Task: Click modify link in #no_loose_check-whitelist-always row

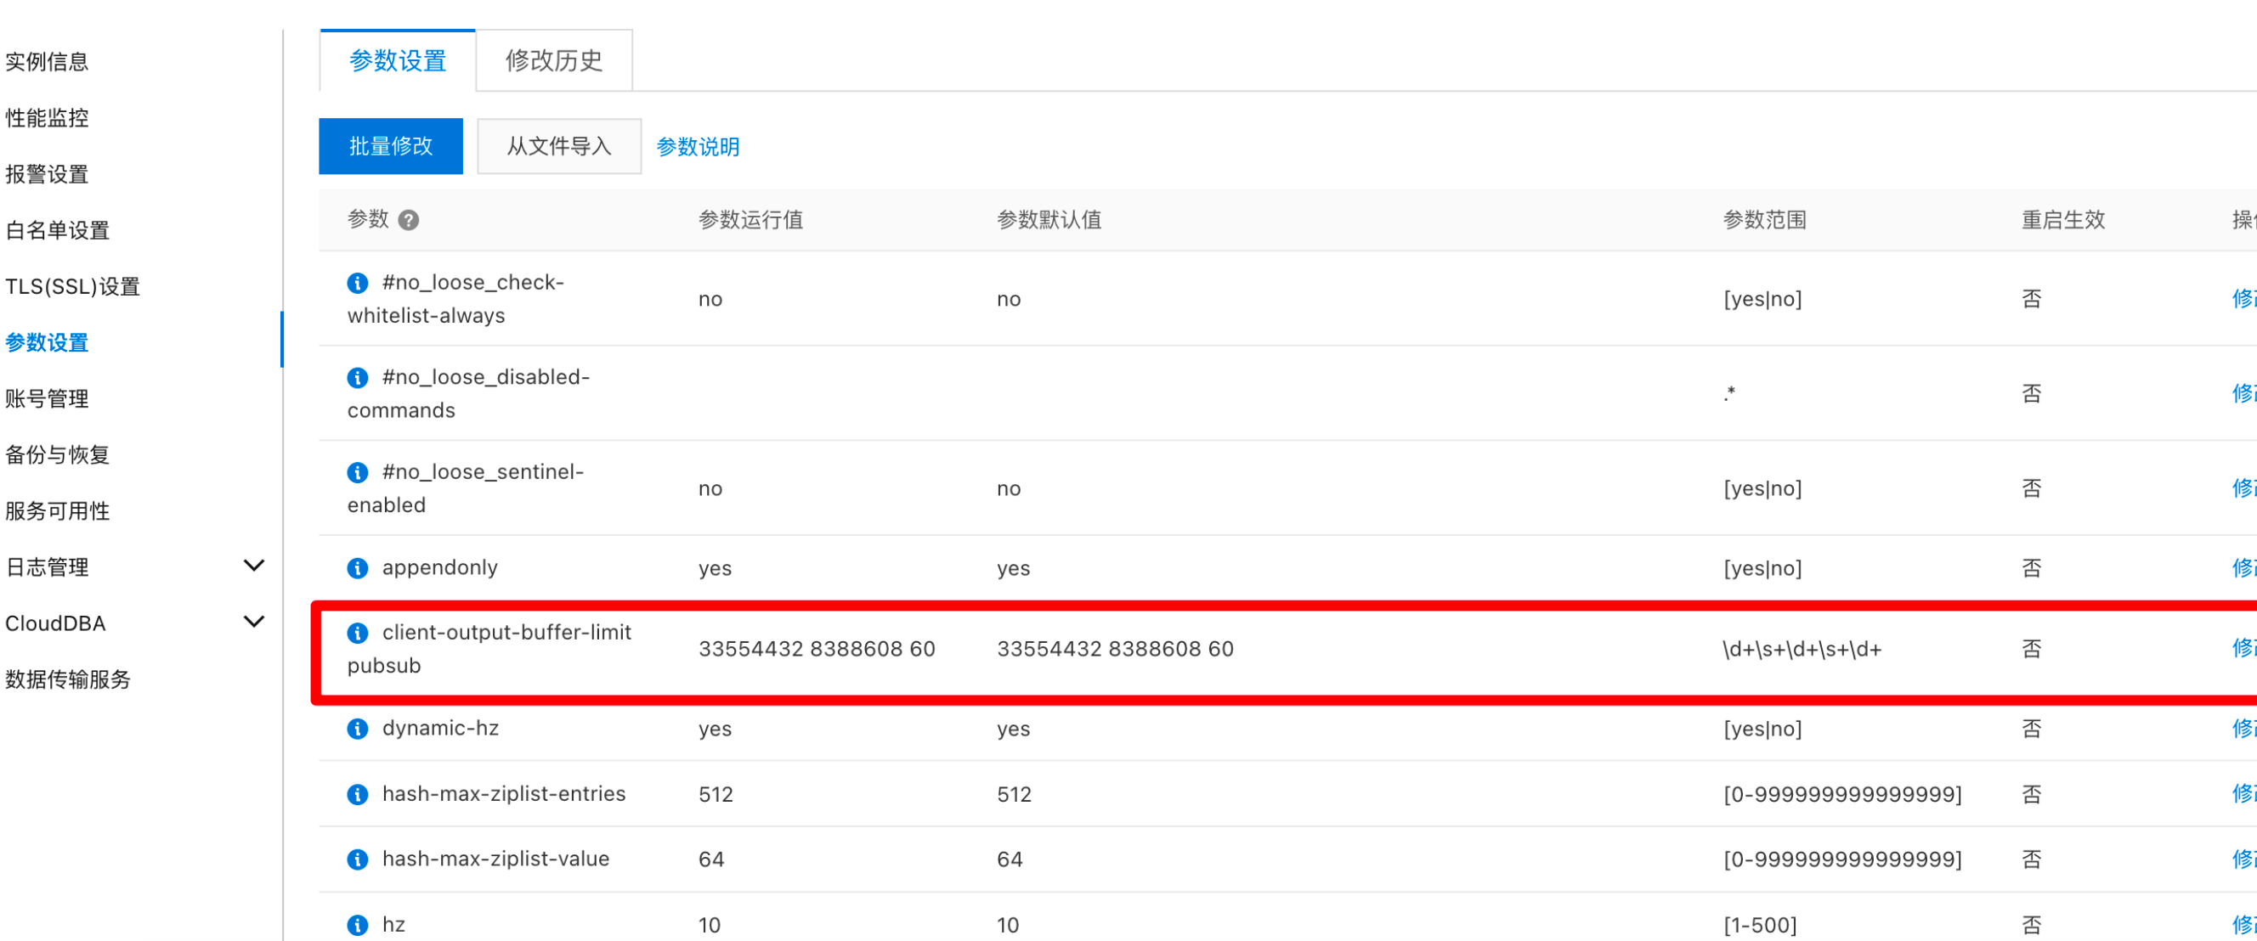Action: pyautogui.click(x=2244, y=299)
